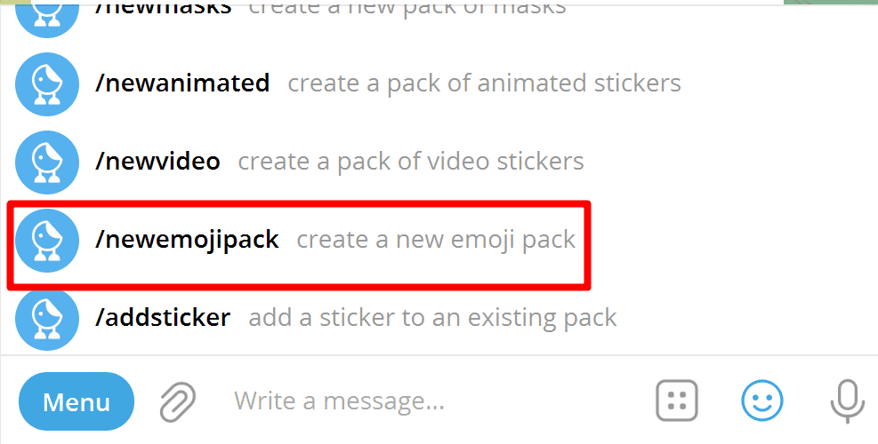Click the paperclip attach file icon

coord(178,401)
